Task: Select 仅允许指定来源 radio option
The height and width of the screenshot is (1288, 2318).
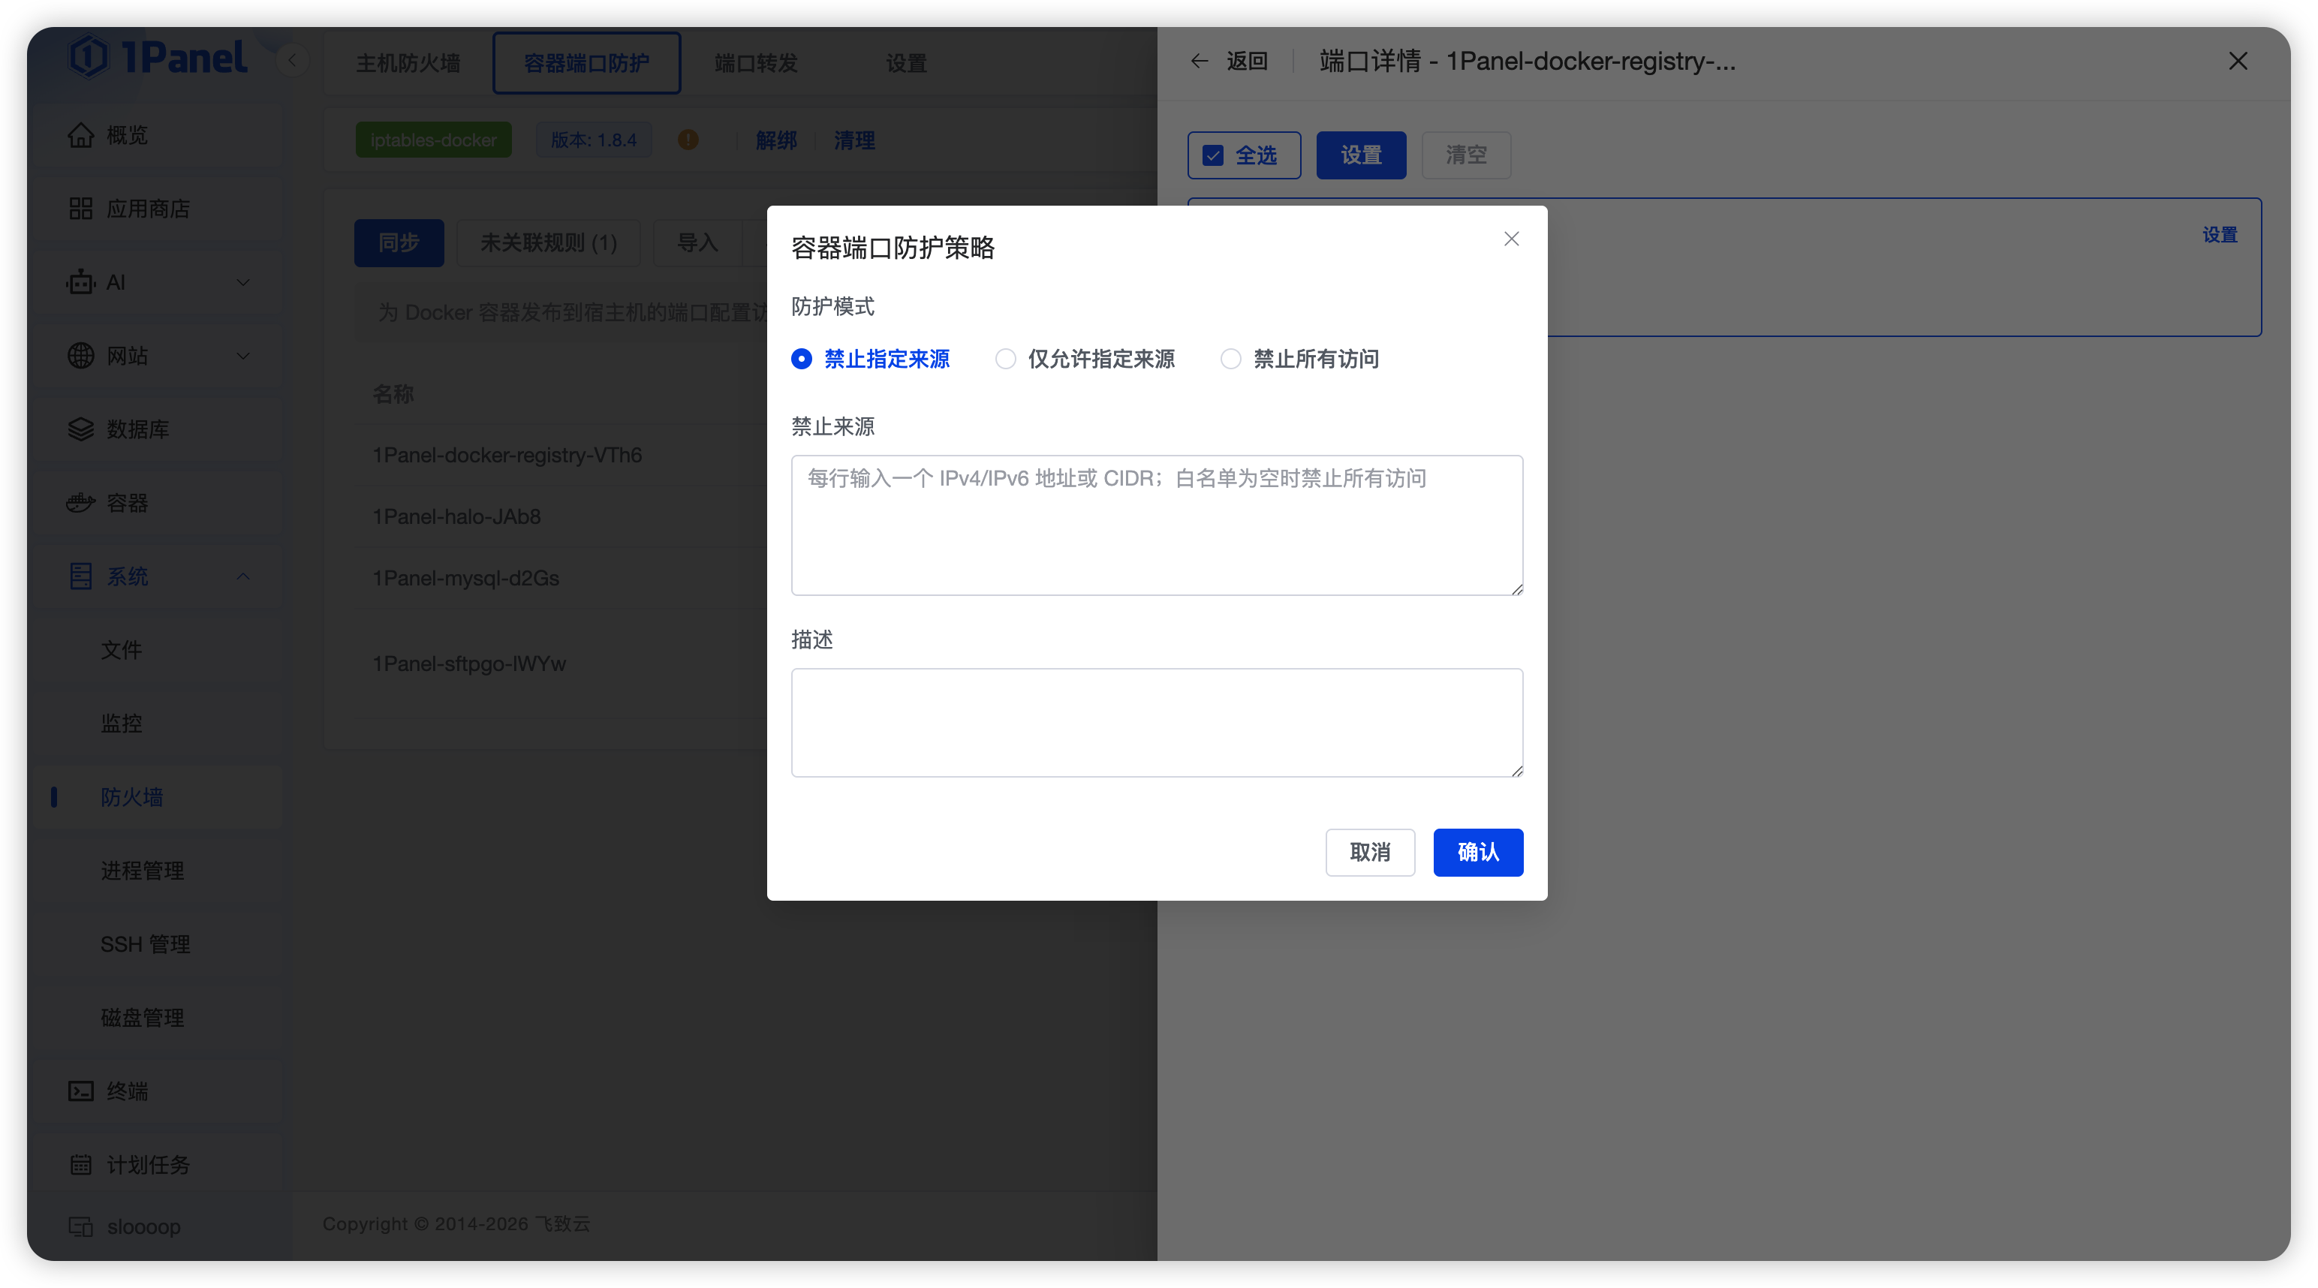Action: pyautogui.click(x=1085, y=359)
